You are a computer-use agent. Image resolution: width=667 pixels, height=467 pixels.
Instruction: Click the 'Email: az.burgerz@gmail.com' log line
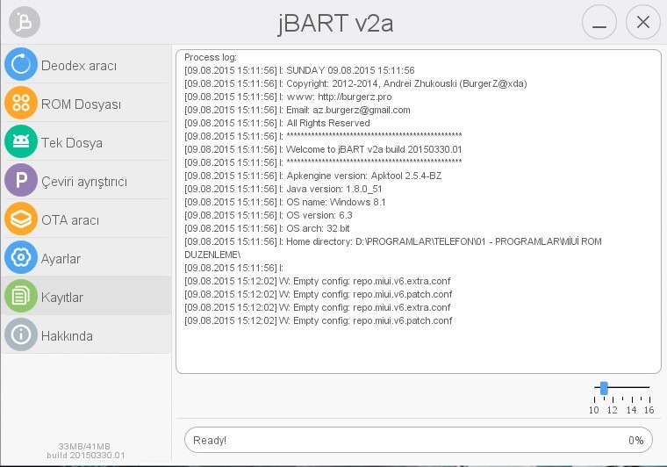298,110
